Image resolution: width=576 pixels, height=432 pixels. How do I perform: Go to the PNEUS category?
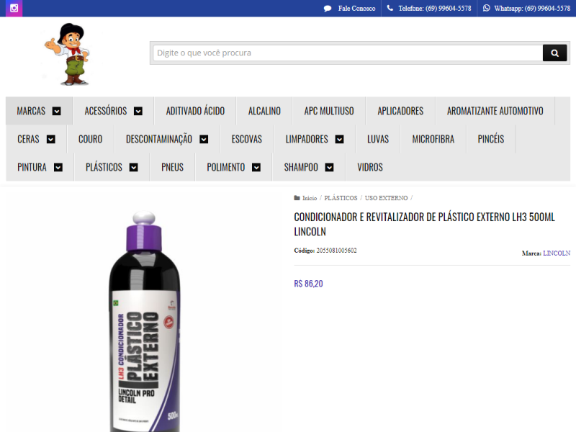172,168
